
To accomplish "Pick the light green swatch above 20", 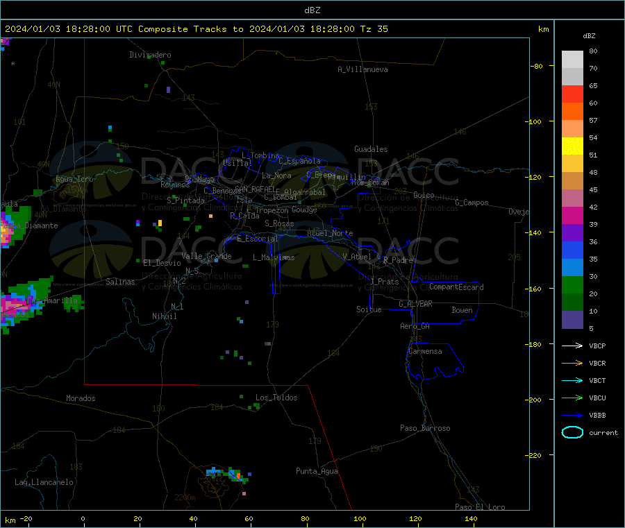I will (x=572, y=284).
